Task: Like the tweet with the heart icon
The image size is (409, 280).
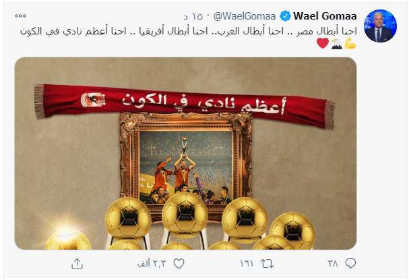Action: point(179,264)
